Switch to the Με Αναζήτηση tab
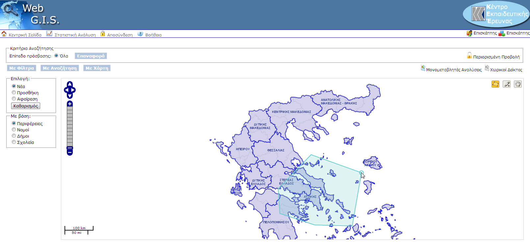The height and width of the screenshot is (244, 530). 60,68
